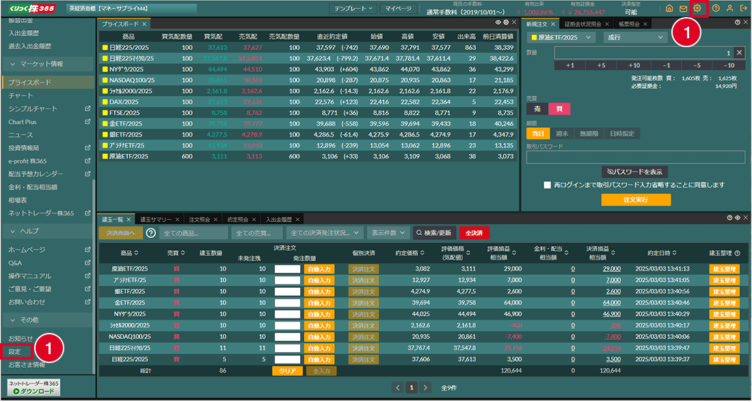Click the 取引パスワード input field

pyautogui.click(x=636, y=157)
